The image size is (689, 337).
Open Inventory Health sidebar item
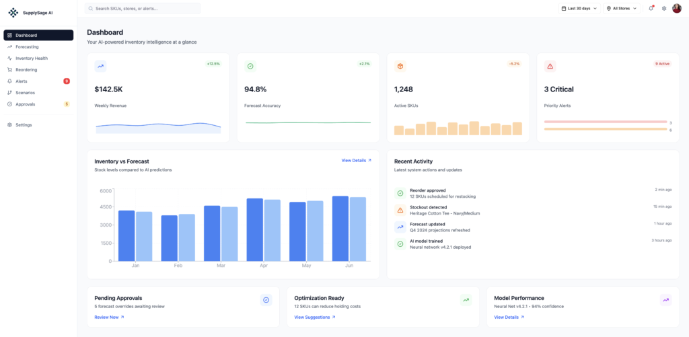coord(32,58)
